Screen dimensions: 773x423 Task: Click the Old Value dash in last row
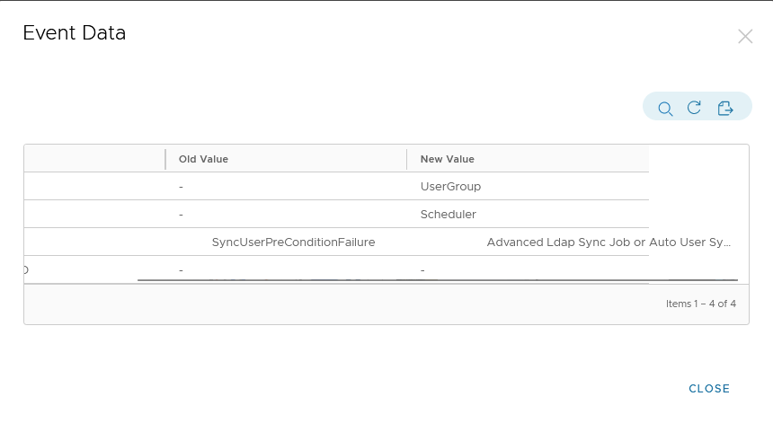click(182, 269)
